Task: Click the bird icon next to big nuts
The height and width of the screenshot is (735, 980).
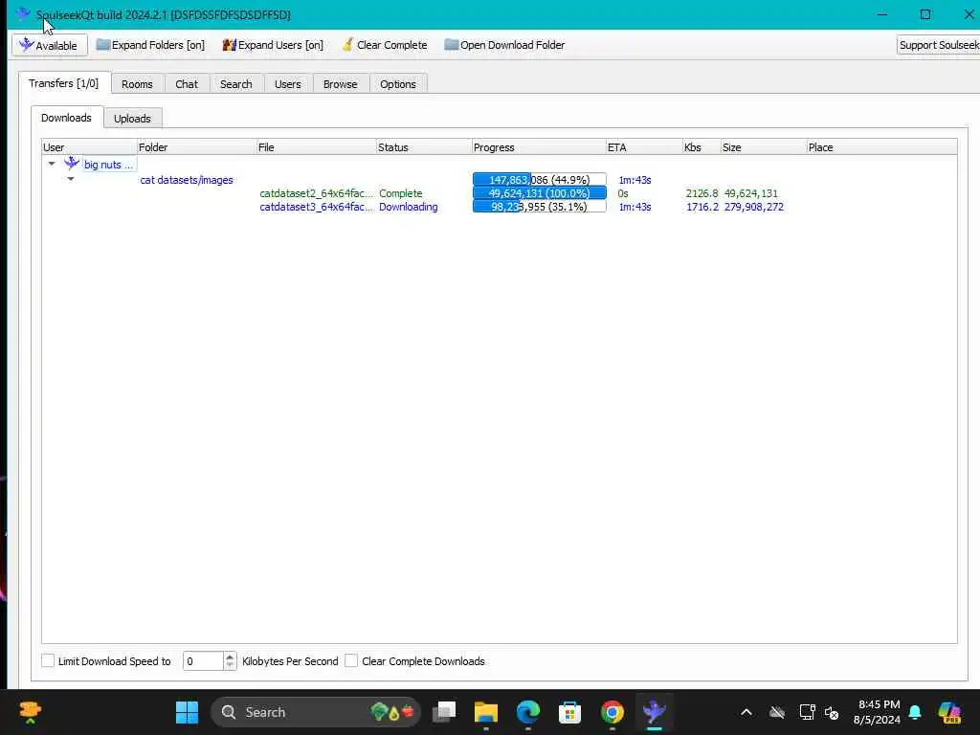Action: 72,163
